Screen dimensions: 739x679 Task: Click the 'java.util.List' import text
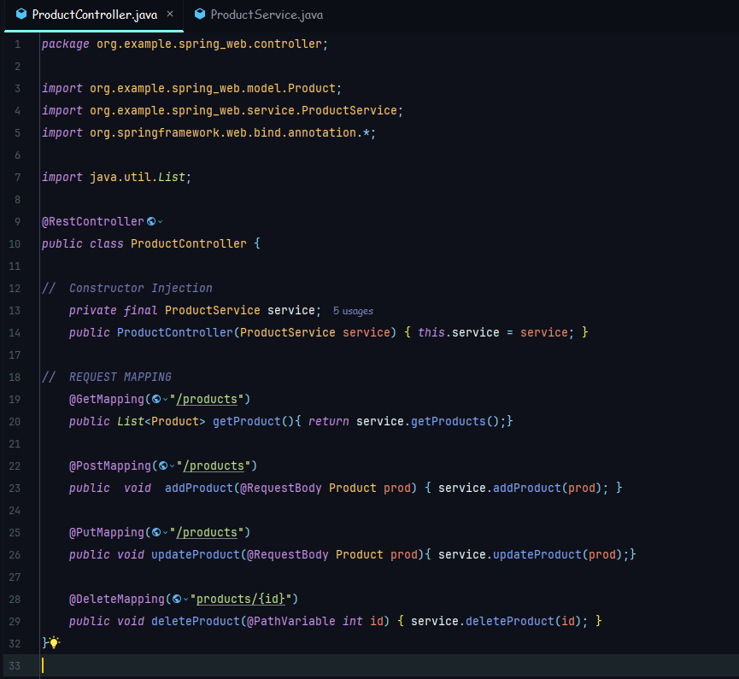point(138,177)
